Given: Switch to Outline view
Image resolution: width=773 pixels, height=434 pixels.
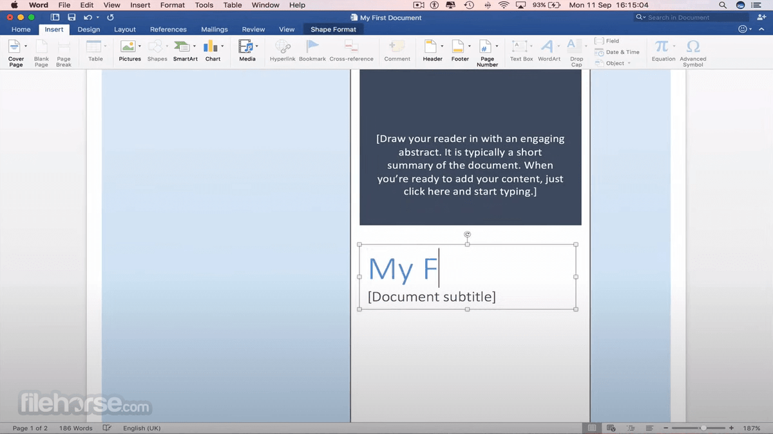Looking at the screenshot, I should point(631,428).
